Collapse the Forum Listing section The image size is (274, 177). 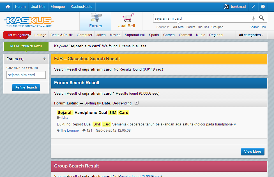tap(137, 103)
